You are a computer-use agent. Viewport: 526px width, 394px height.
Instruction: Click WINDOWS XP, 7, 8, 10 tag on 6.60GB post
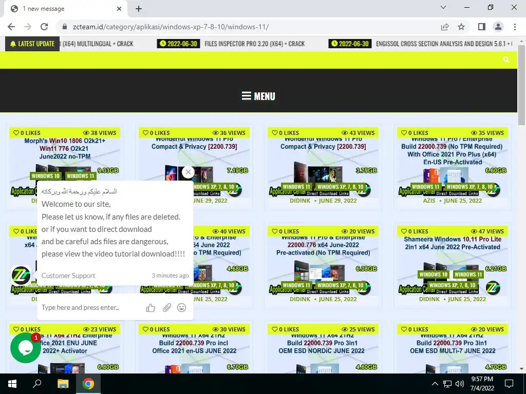469,187
